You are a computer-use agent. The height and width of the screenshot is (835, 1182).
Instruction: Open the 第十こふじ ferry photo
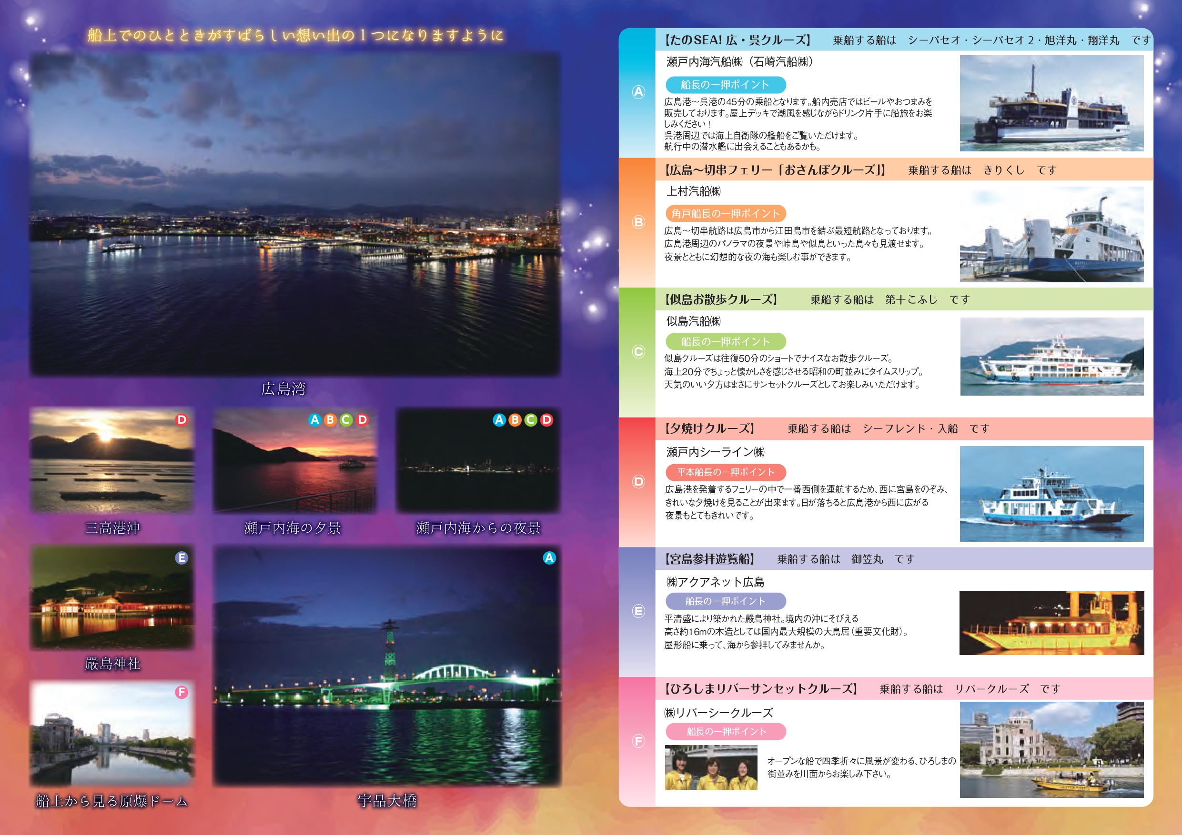(1052, 357)
